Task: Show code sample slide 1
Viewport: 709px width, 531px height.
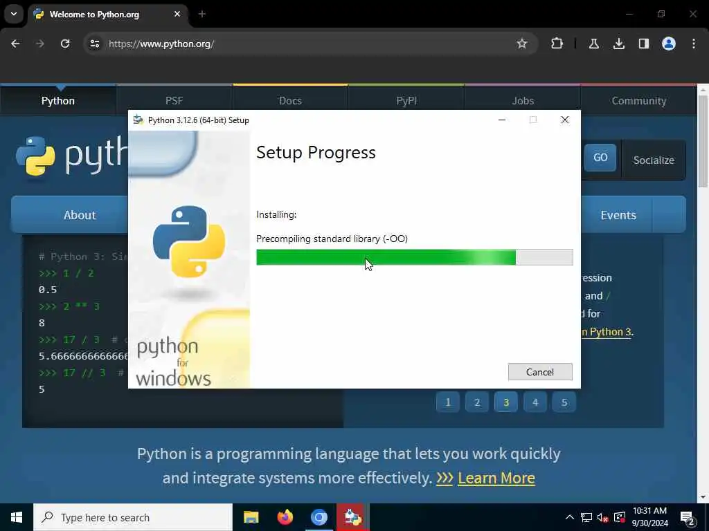Action: coord(448,402)
